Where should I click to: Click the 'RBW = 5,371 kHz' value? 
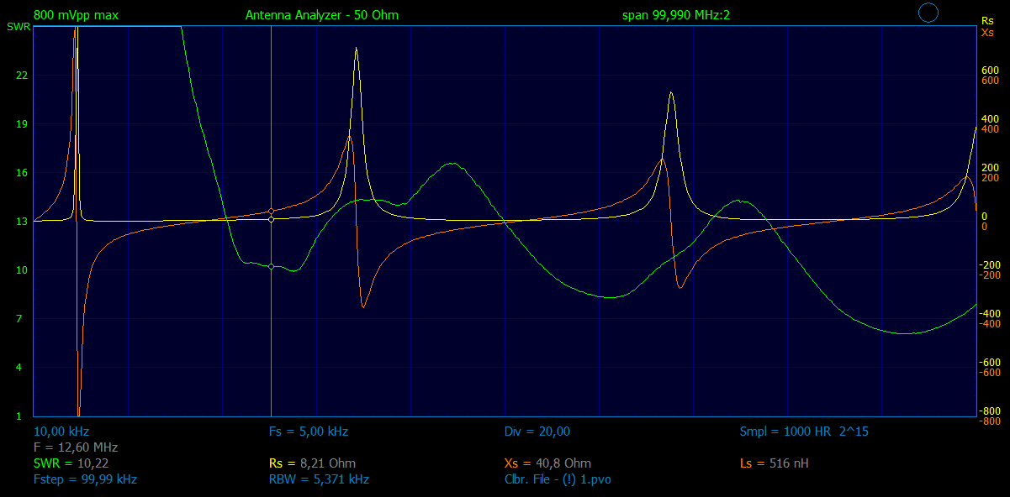(319, 479)
